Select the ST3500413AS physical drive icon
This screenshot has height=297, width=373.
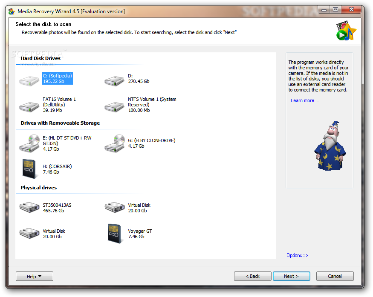[29, 207]
